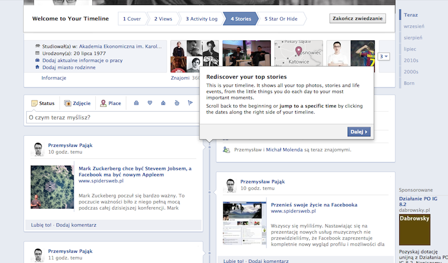The width and height of the screenshot is (448, 263).
Task: Click Dodaj aktualne informacje o pracy link
Action: pos(82,61)
